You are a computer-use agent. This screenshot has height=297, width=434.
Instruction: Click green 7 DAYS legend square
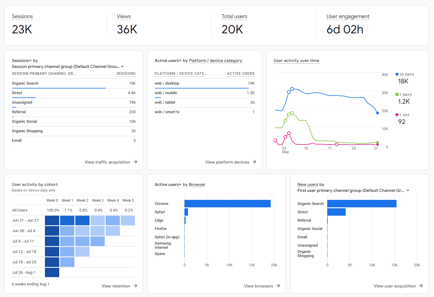(397, 94)
